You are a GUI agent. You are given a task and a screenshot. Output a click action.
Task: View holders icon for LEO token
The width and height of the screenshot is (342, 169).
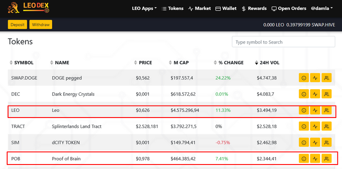pos(326,110)
